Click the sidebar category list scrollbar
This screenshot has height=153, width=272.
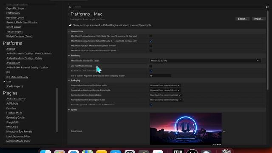pos(57,110)
